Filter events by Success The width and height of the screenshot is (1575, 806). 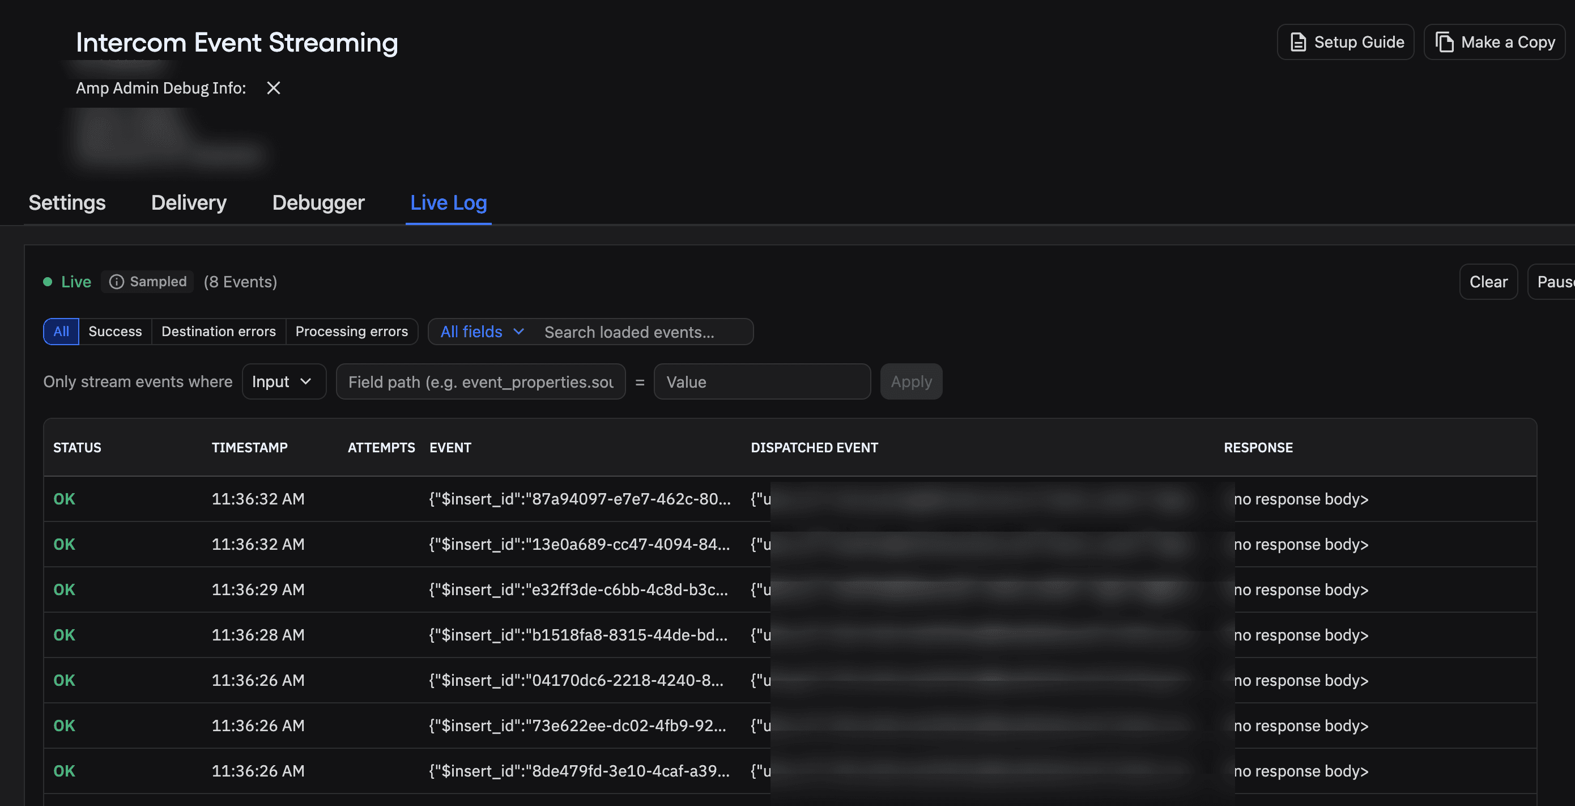coord(115,332)
